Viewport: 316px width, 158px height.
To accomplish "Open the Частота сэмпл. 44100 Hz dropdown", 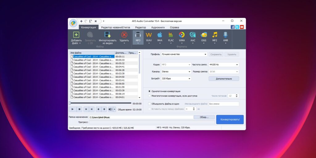I will tap(224, 65).
